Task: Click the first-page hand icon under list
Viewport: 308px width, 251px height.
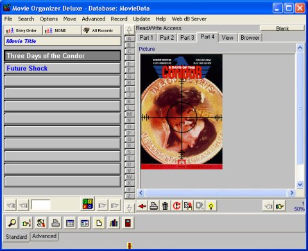Action: [11, 205]
